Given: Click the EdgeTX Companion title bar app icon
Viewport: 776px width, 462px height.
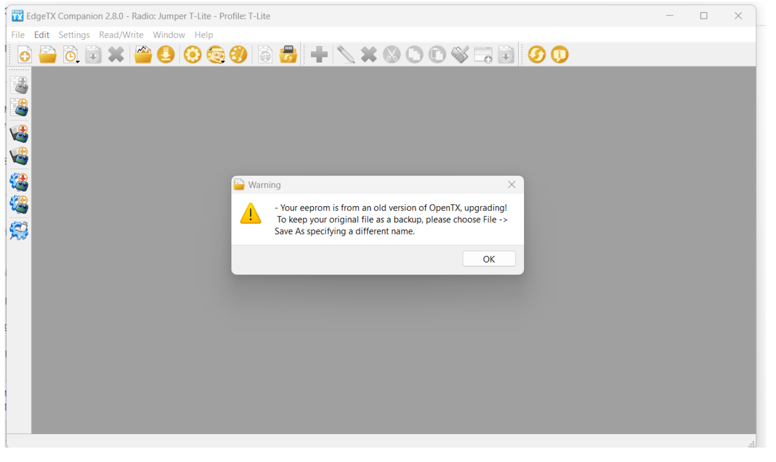Looking at the screenshot, I should pos(18,16).
